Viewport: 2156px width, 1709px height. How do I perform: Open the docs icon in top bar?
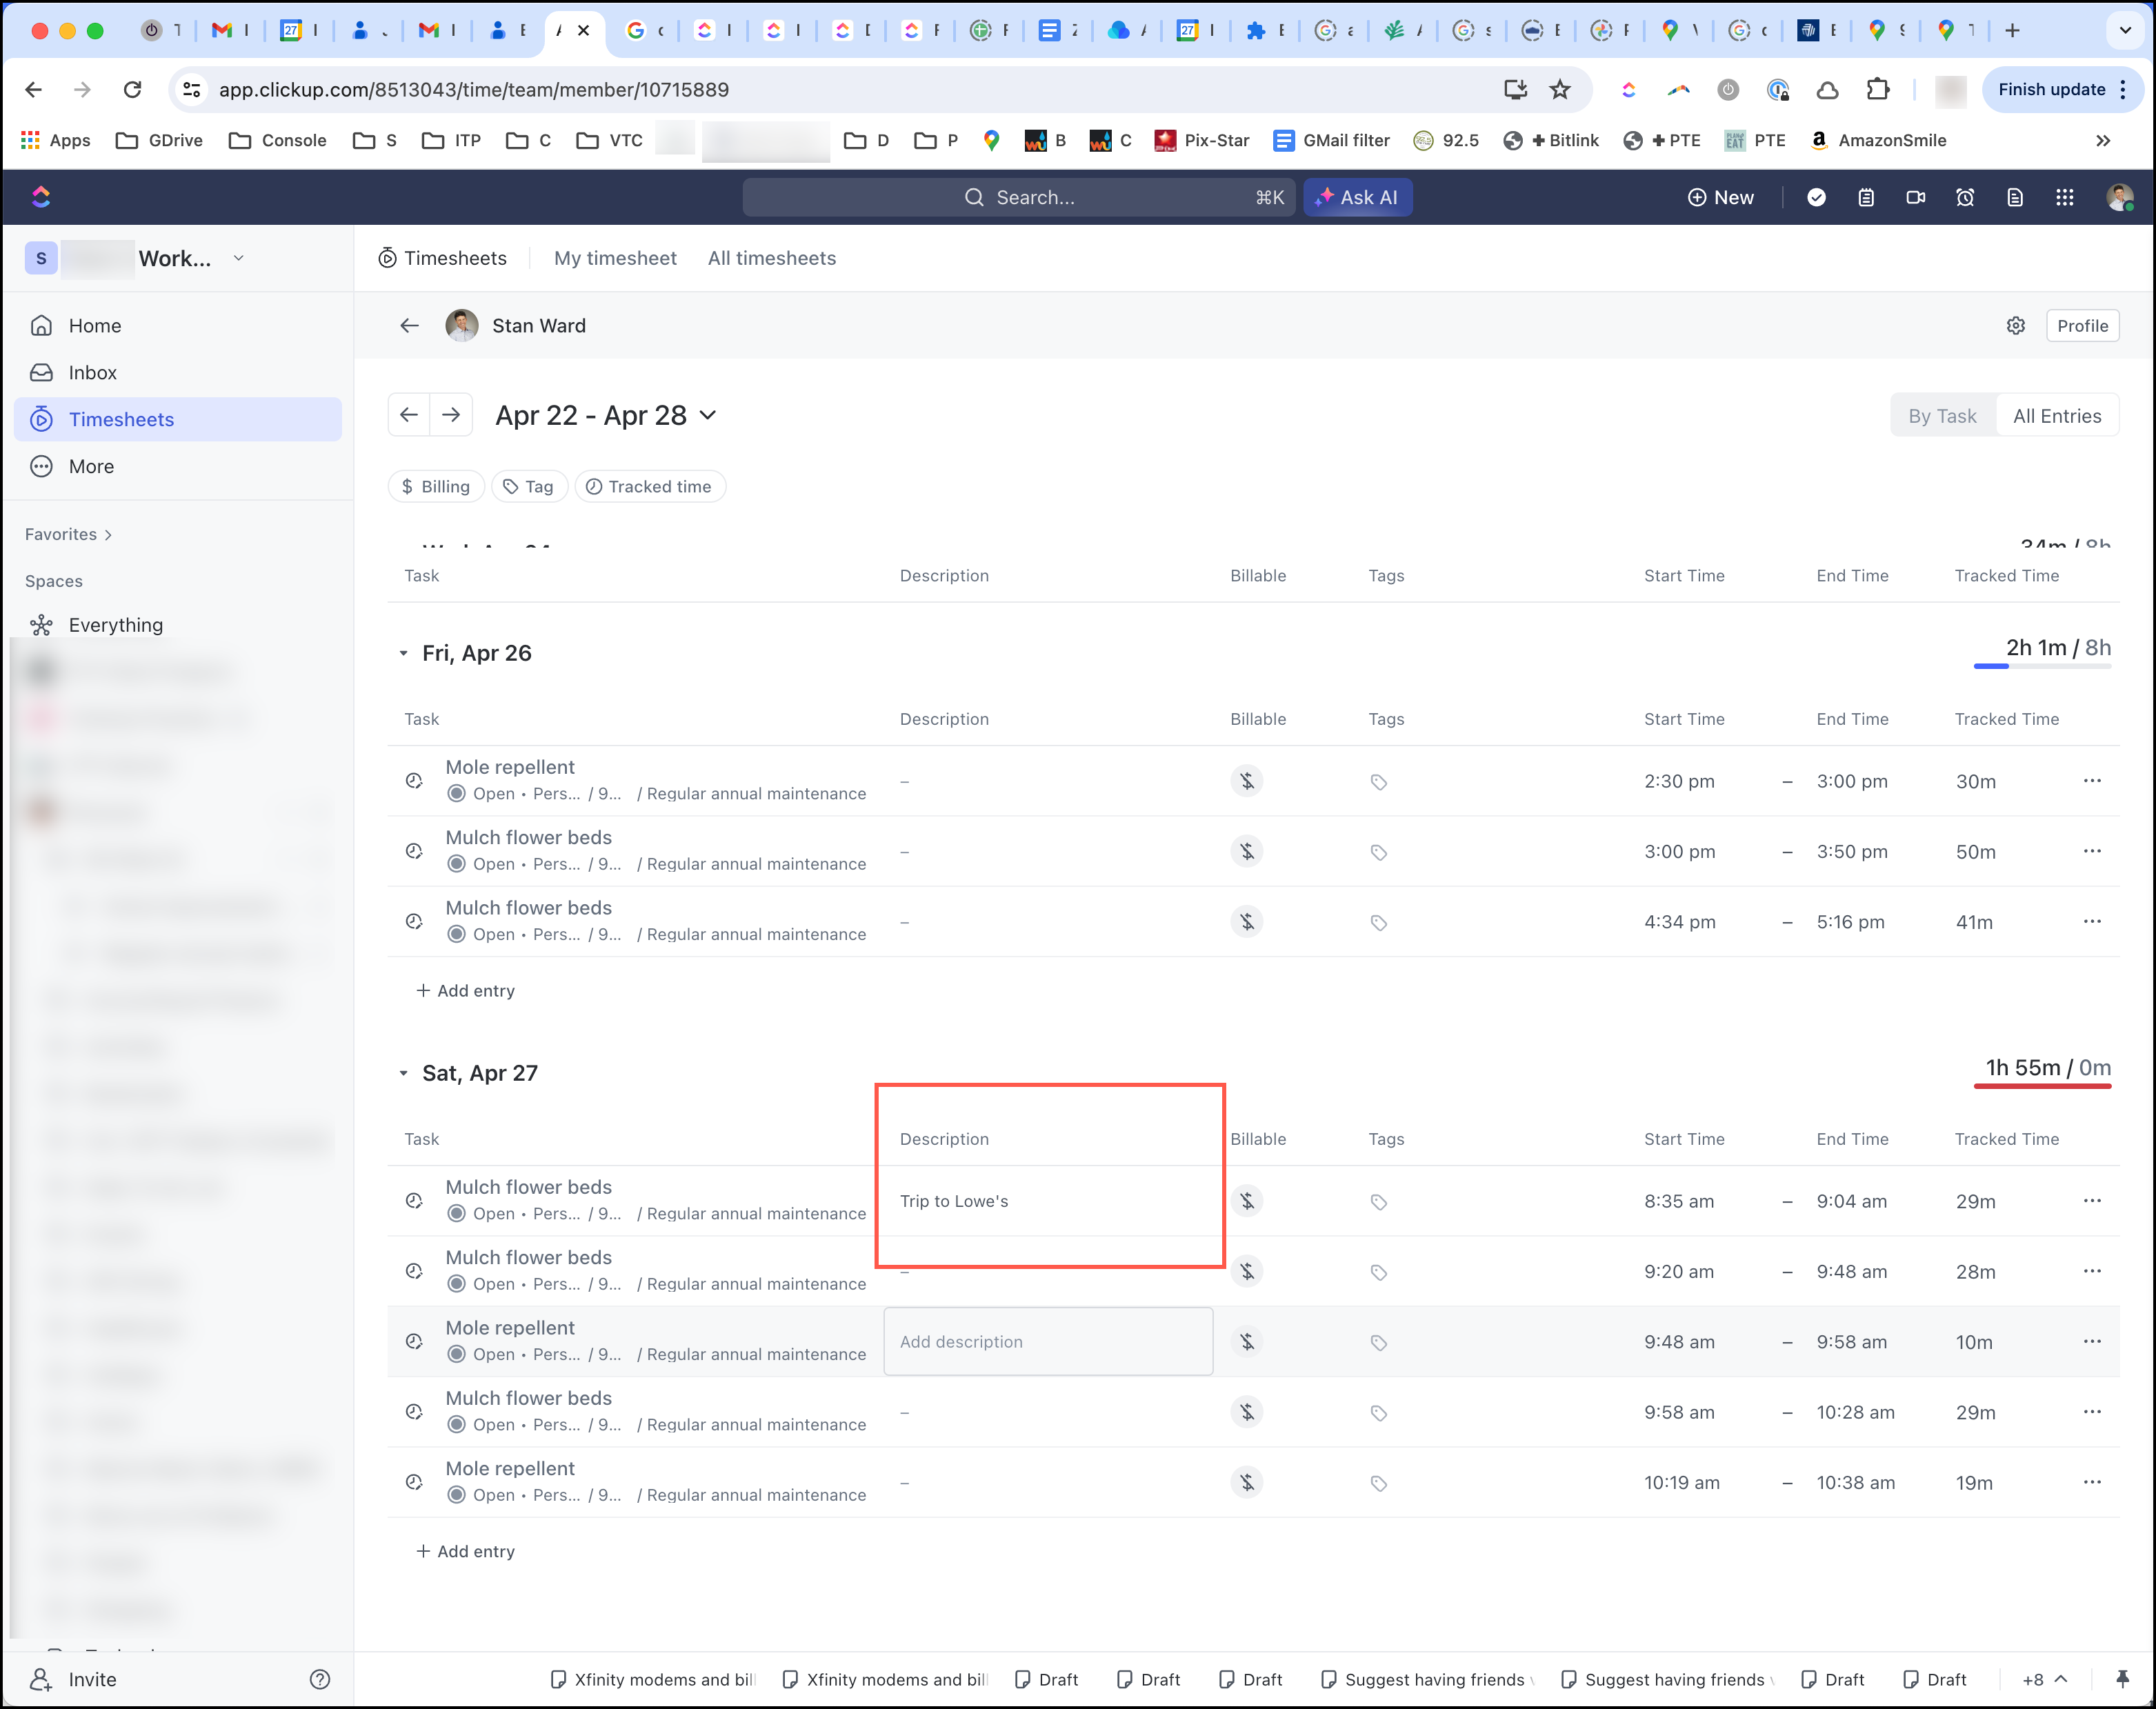pos(2015,197)
